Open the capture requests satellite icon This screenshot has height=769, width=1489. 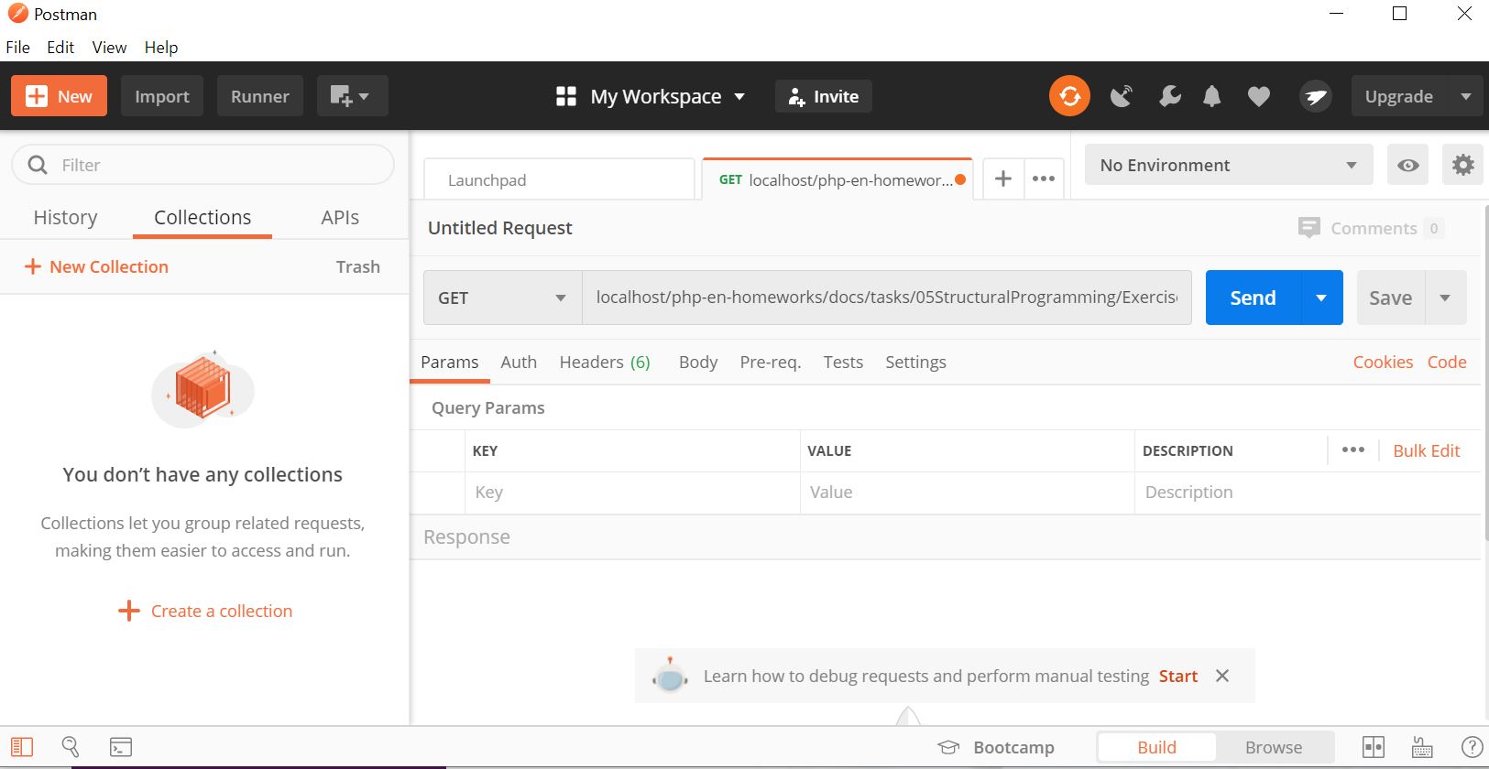pos(1121,96)
